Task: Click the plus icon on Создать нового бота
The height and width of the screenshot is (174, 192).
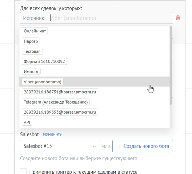Action: [119, 146]
